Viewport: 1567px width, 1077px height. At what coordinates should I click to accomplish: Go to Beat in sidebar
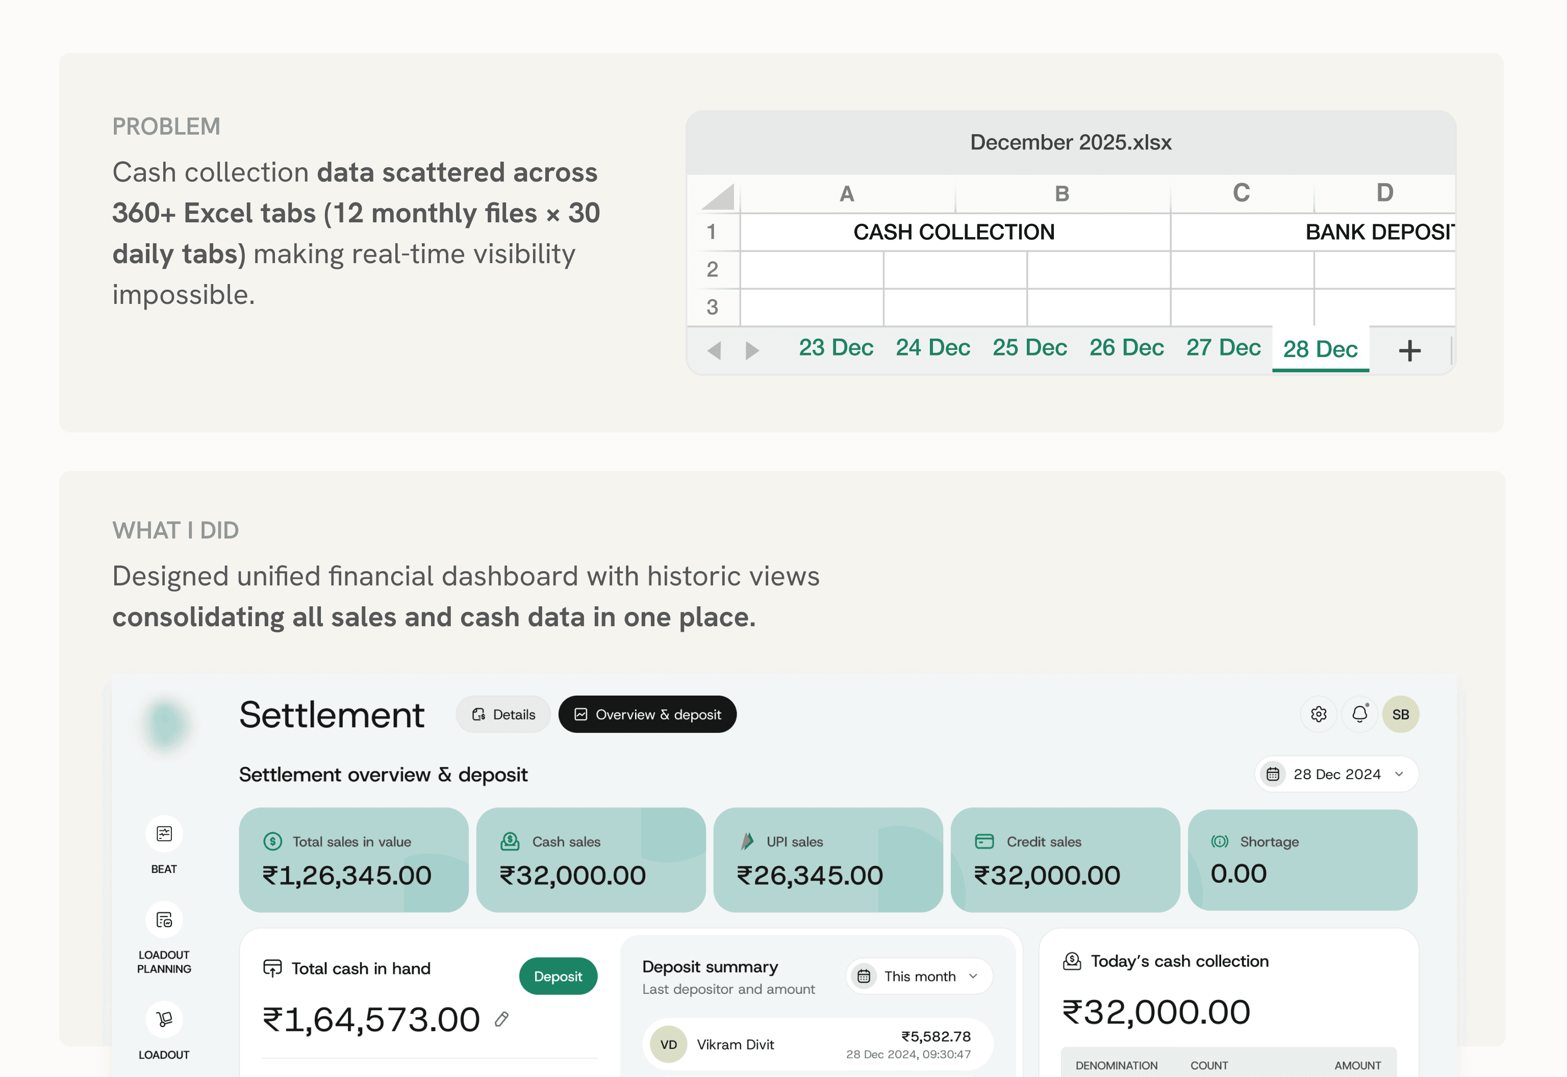(164, 834)
